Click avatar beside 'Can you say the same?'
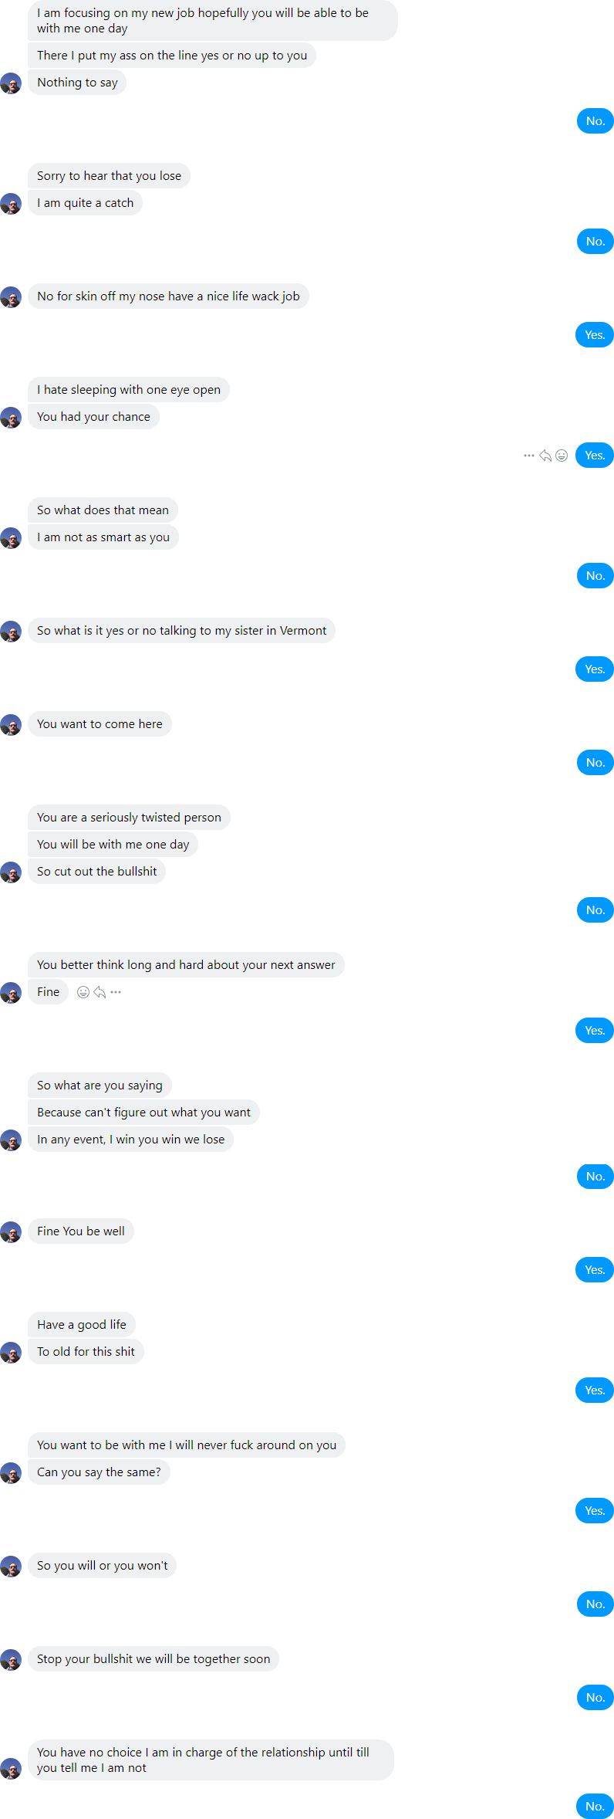614x1819 pixels. coord(11,1473)
